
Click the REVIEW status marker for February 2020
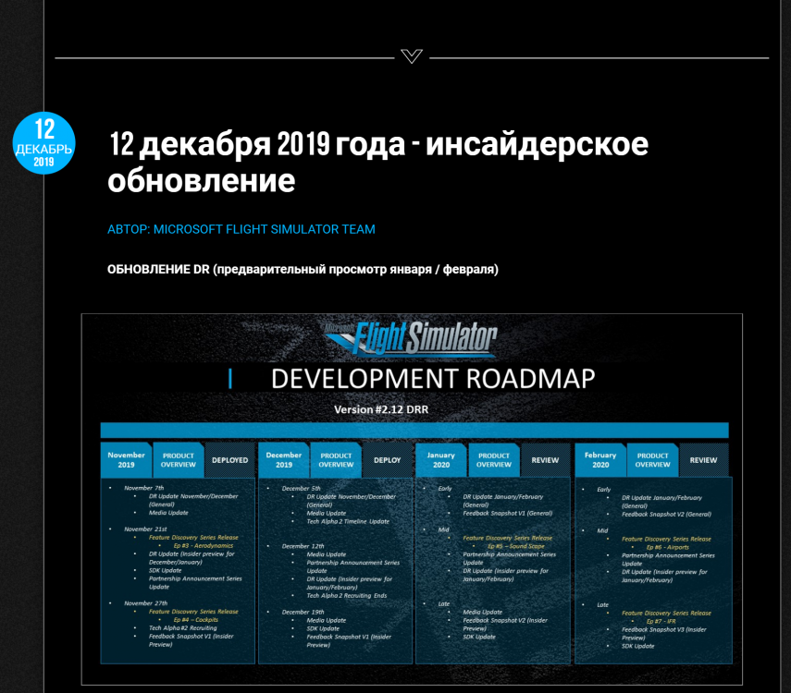point(704,459)
